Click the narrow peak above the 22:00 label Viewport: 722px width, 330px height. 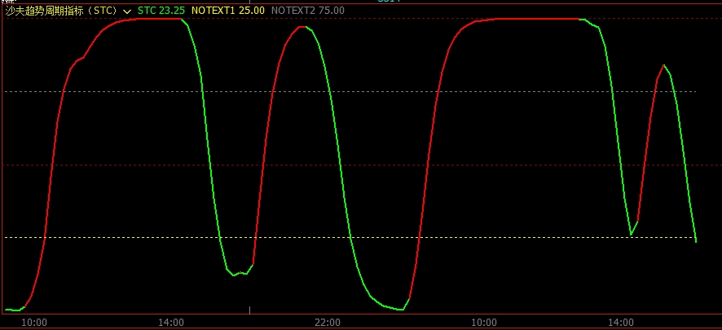point(302,27)
